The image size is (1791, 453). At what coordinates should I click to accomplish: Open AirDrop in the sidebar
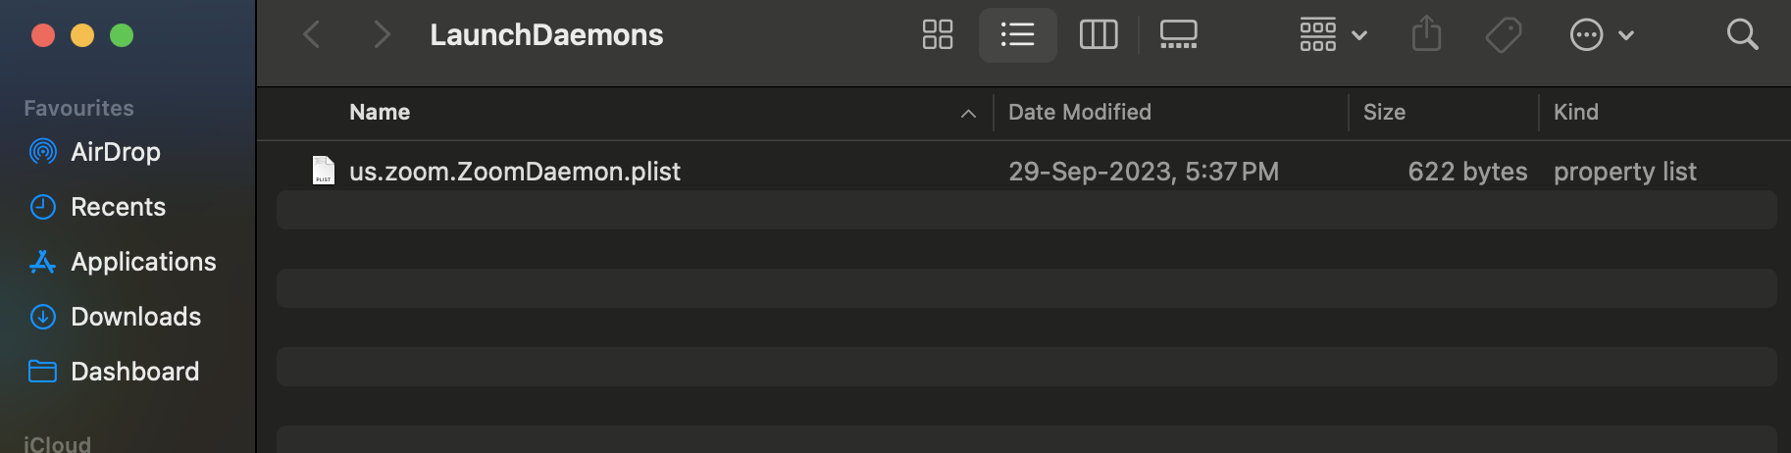point(115,152)
